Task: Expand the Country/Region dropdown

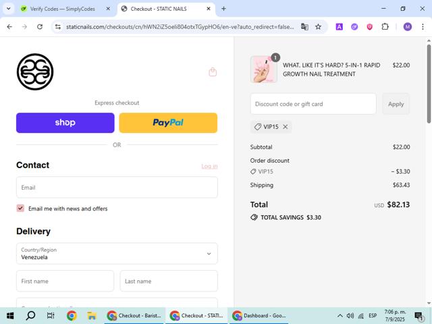Action: click(117, 254)
